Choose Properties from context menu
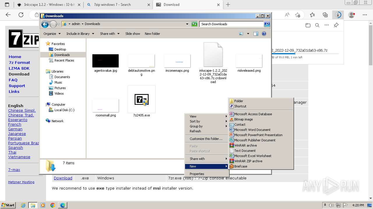373x209 pixels. point(207,174)
